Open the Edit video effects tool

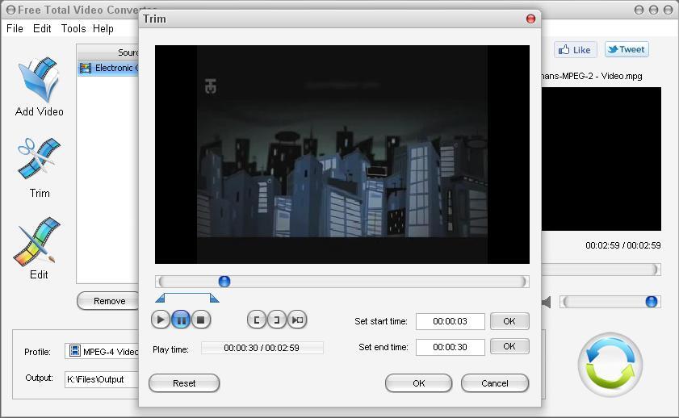(x=38, y=241)
